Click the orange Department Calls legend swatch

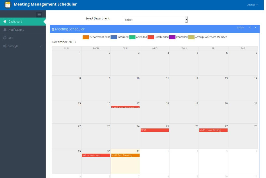86,37
